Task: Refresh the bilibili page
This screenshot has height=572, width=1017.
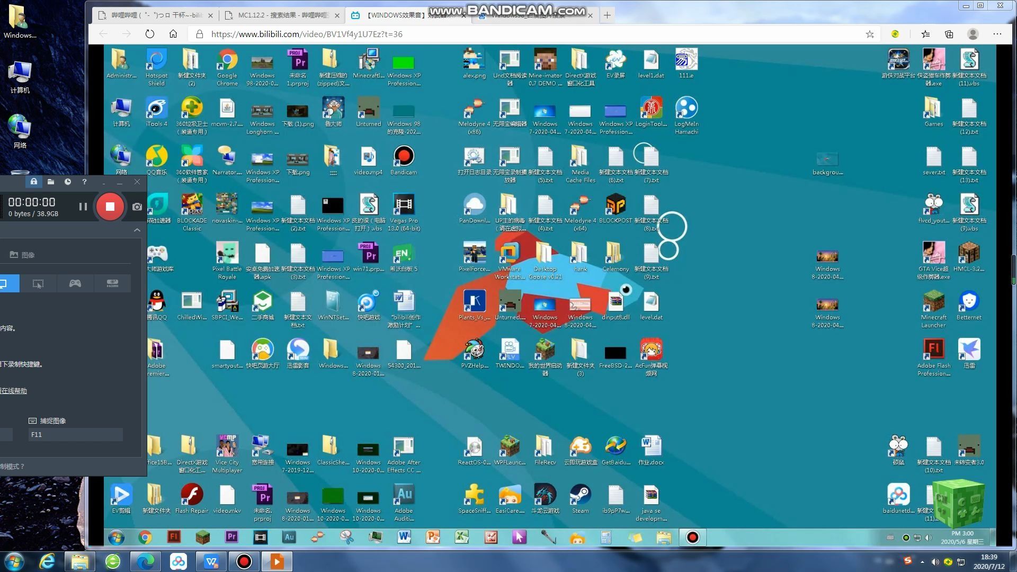Action: click(x=150, y=34)
